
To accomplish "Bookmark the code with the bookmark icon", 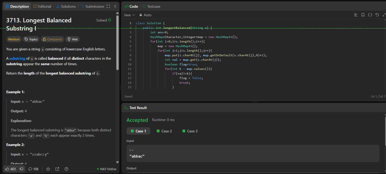I will [x=363, y=15].
